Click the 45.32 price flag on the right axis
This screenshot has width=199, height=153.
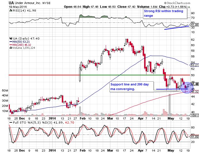[194, 92]
